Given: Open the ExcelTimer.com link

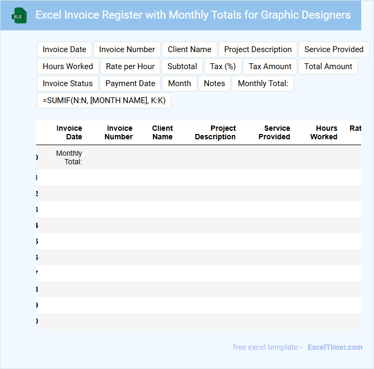Looking at the screenshot, I should coord(335,347).
